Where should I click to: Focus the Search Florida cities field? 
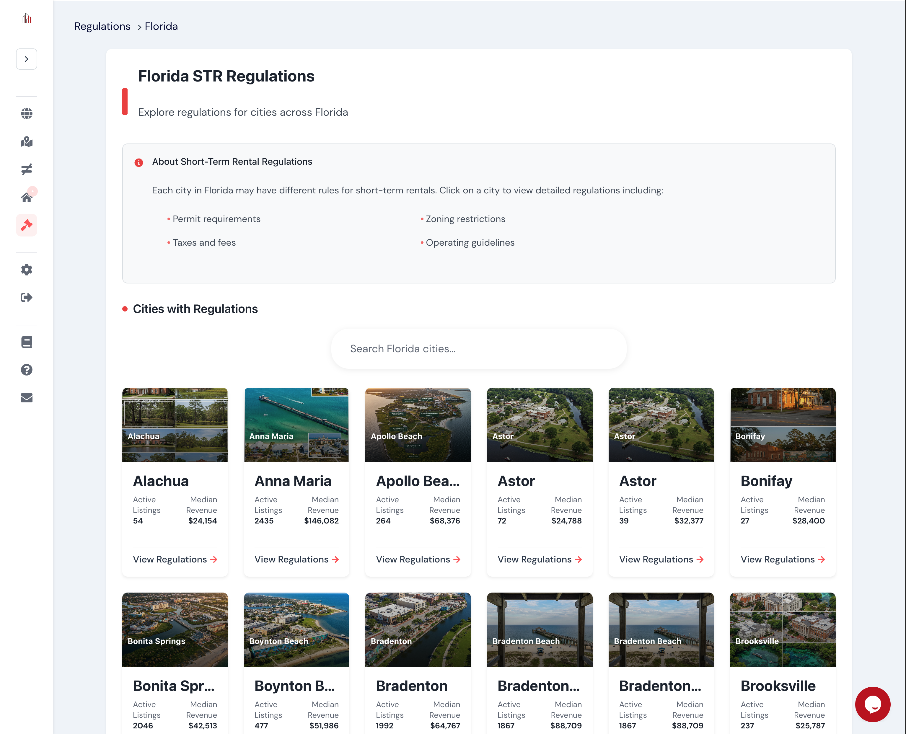click(479, 349)
